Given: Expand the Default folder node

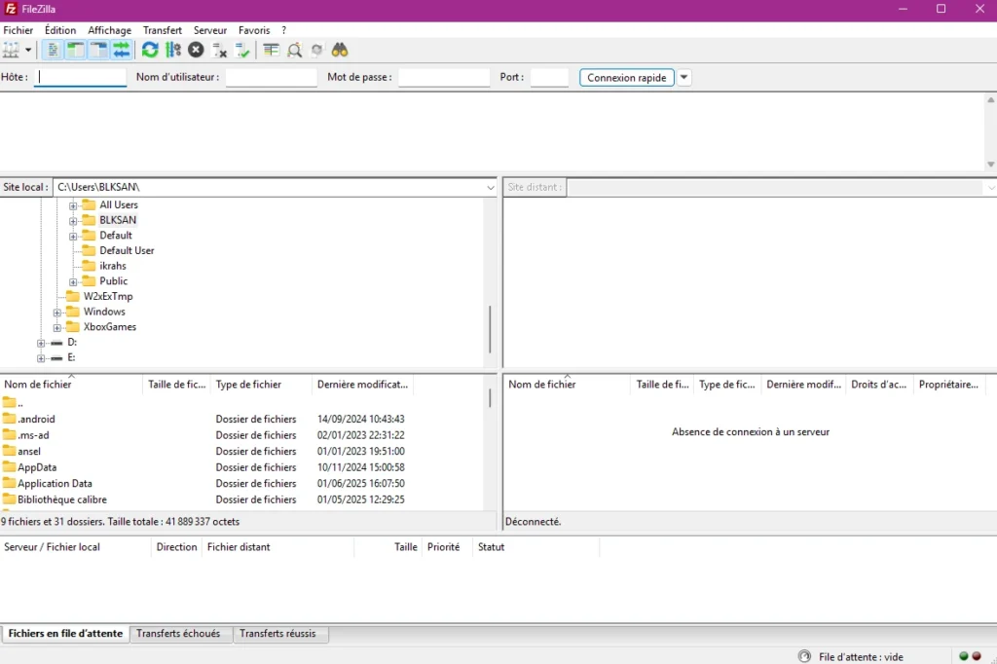Looking at the screenshot, I should (x=73, y=236).
